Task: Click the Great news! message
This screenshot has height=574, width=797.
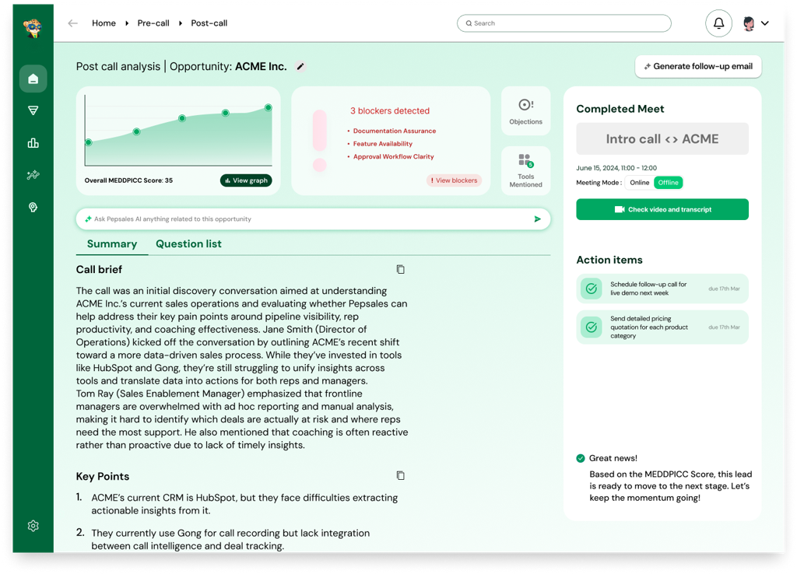Action: [x=613, y=458]
